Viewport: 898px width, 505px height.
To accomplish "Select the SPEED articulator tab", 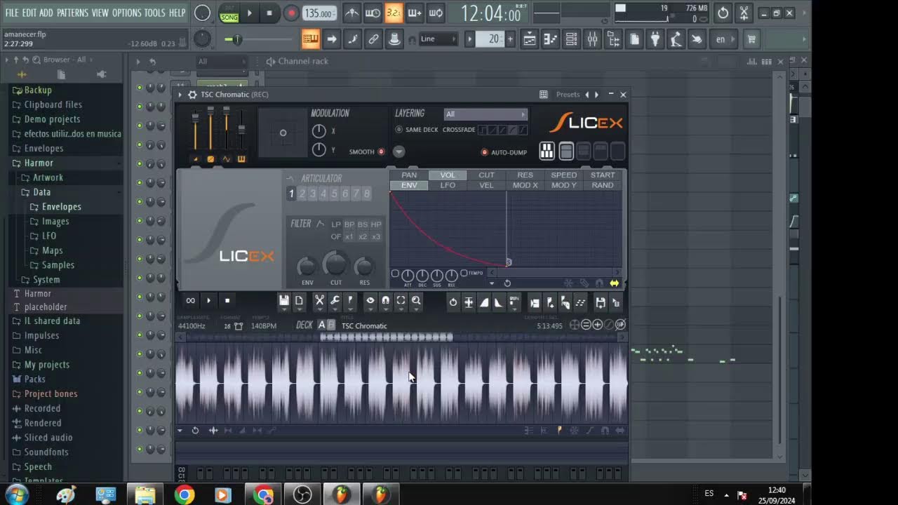I will point(563,175).
